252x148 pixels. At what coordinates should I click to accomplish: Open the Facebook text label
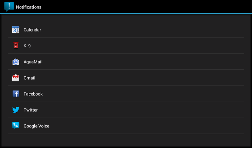pyautogui.click(x=33, y=94)
